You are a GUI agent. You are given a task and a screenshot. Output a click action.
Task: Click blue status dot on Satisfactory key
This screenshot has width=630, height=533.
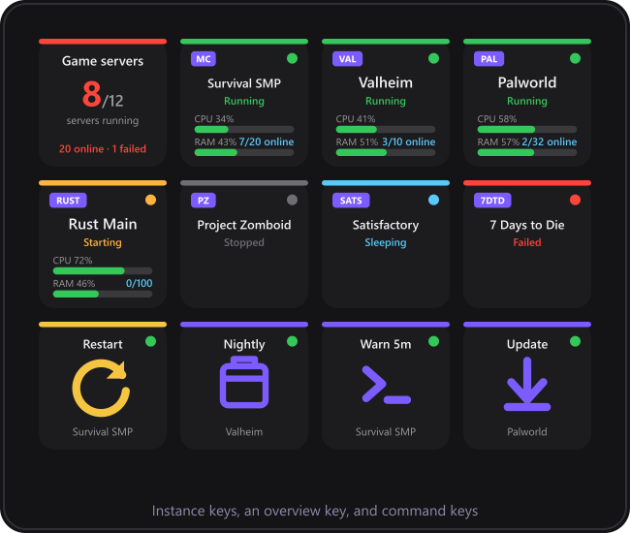433,200
